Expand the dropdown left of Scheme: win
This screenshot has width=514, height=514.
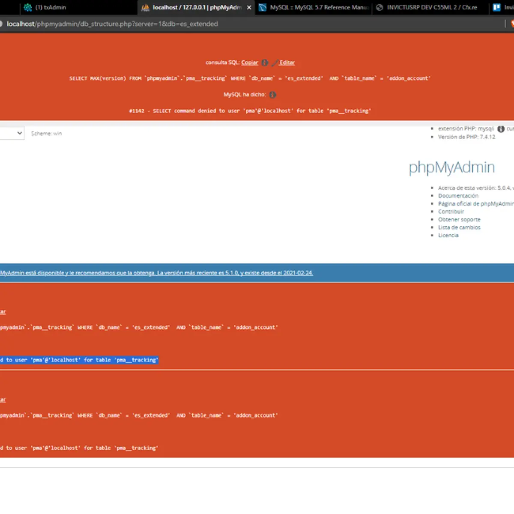[x=12, y=133]
